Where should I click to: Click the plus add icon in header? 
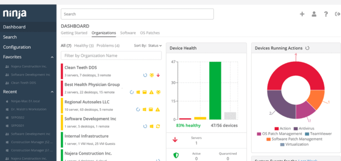[x=302, y=14]
